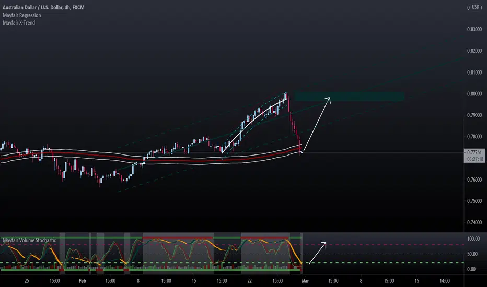Click the 0.76000 price axis label

pyautogui.click(x=474, y=180)
